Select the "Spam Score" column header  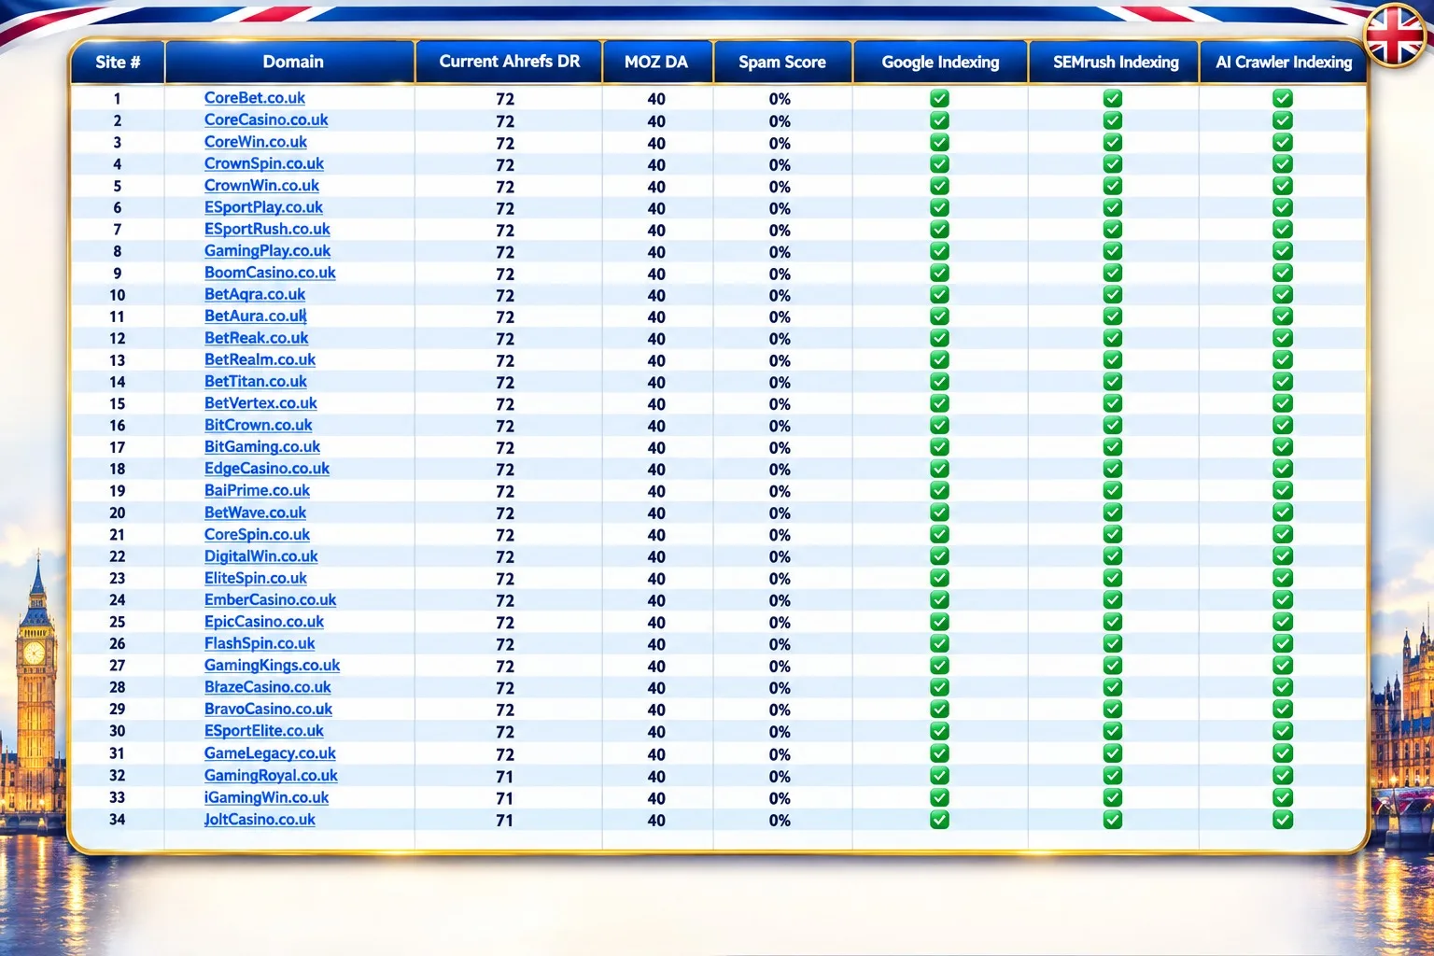(782, 63)
